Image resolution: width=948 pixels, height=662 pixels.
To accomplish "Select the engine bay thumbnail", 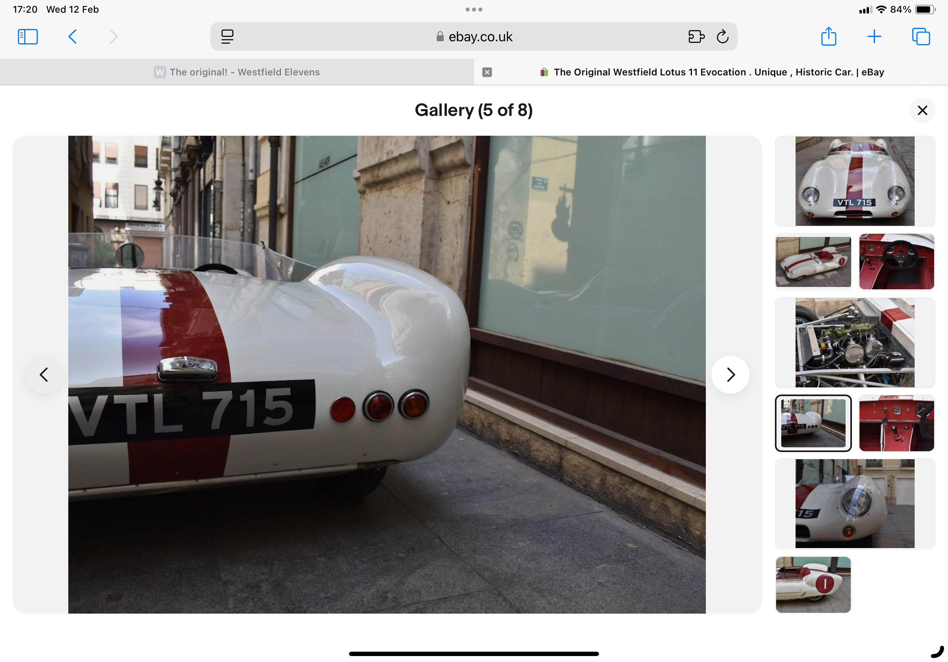I will point(854,343).
